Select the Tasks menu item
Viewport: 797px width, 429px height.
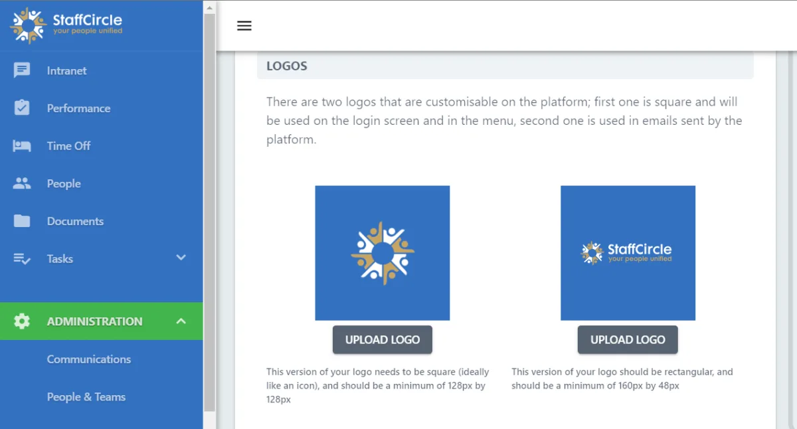(101, 259)
